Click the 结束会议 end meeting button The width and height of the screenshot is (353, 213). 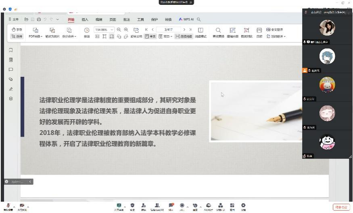click(x=341, y=207)
